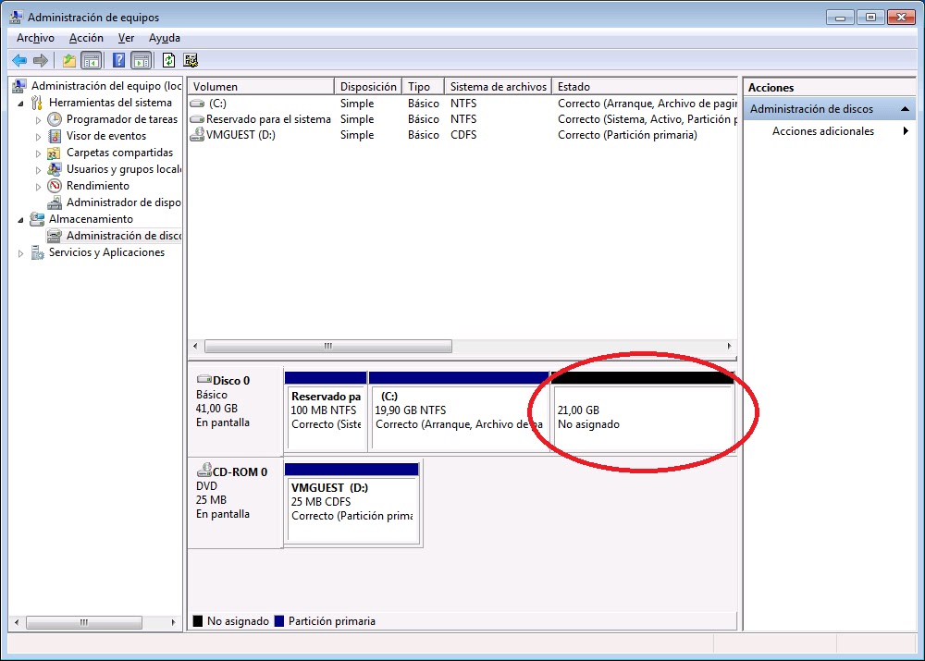Click the blue Partición primaria legend swatch

279,621
